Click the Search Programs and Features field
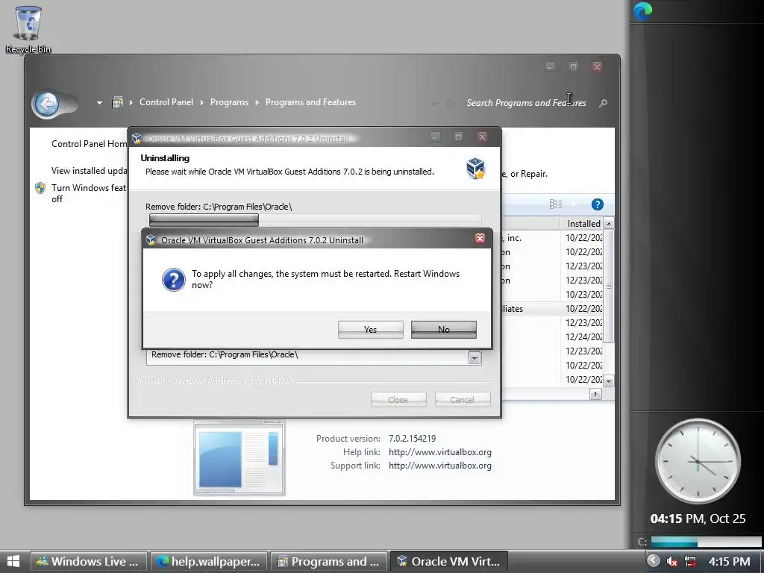This screenshot has height=573, width=764. tap(526, 103)
